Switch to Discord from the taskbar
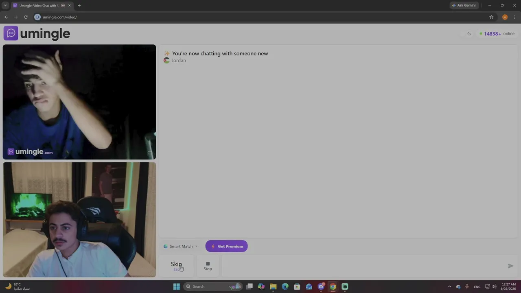521x293 pixels. click(321, 286)
